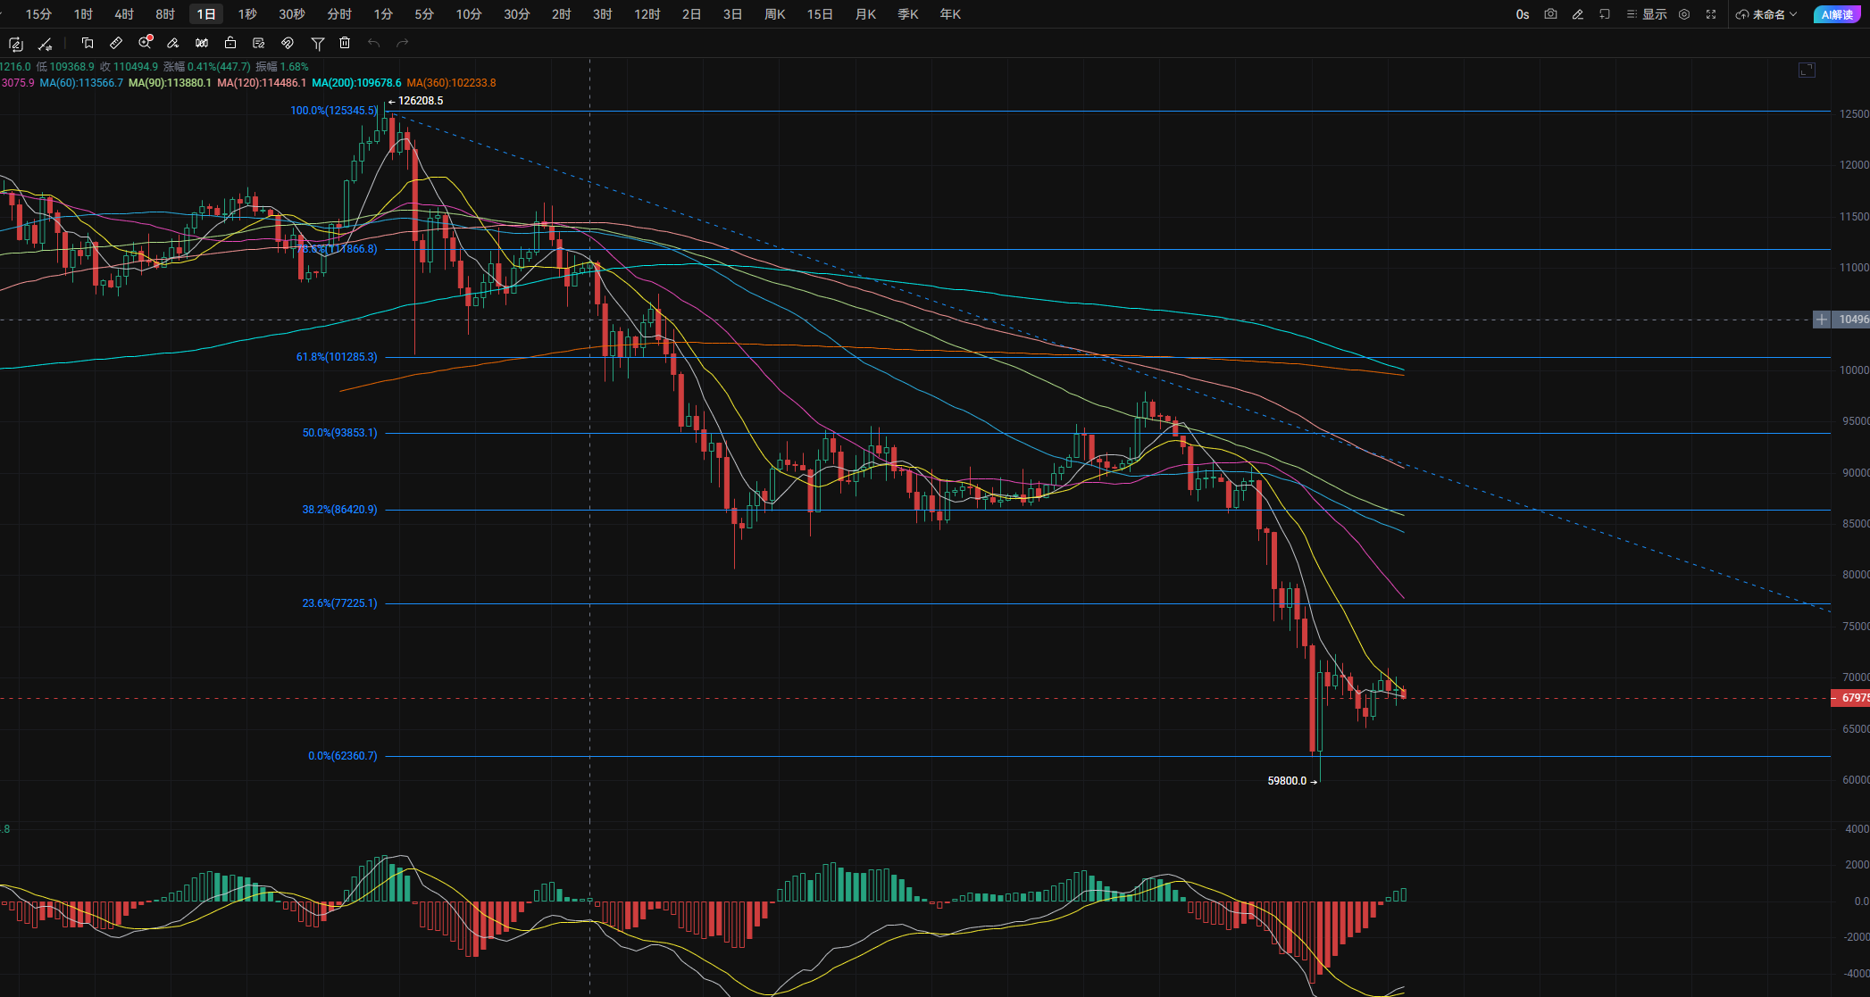Open the hexagon settings icon
The image size is (1870, 997).
(1684, 14)
